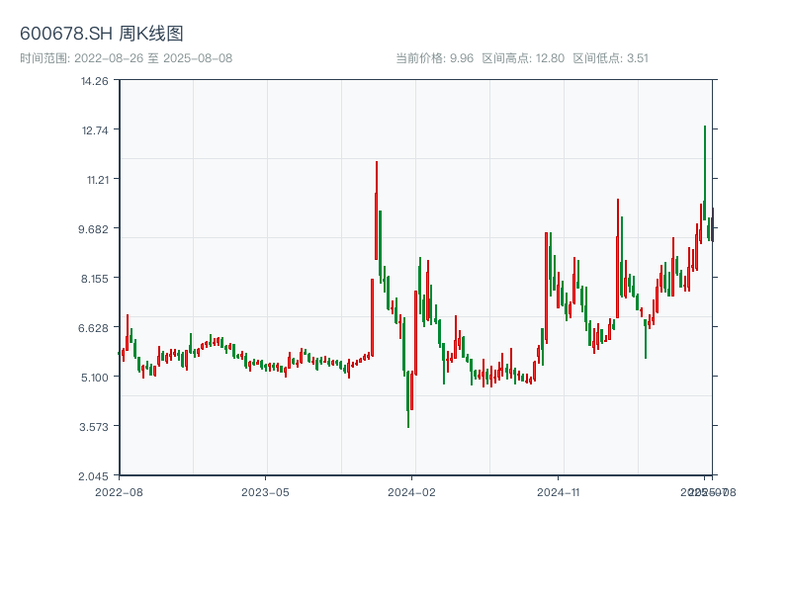Screen dimensions: 791x593
Task: Click the x-axis date label 2023-05
Action: [265, 492]
